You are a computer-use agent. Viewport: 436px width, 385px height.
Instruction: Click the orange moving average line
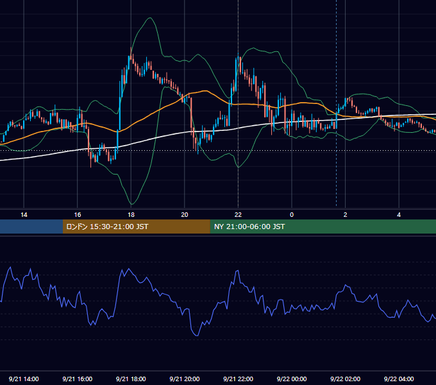(206, 91)
